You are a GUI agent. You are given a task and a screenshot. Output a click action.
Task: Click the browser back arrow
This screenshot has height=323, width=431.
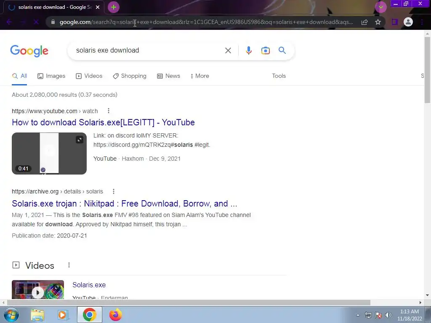coord(9,22)
